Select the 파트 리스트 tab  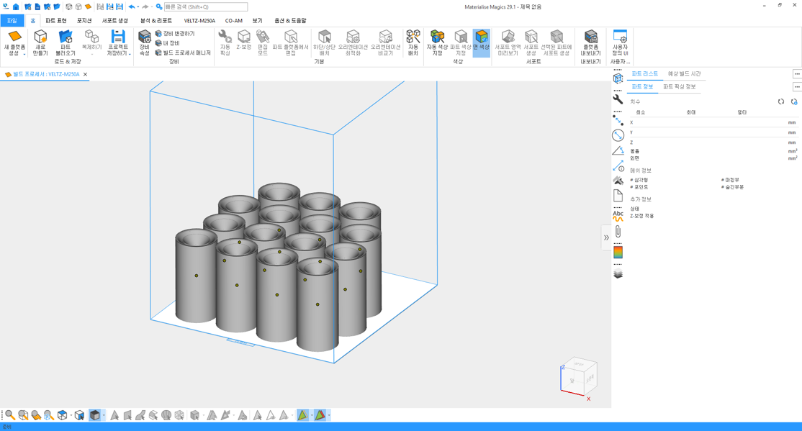point(645,73)
